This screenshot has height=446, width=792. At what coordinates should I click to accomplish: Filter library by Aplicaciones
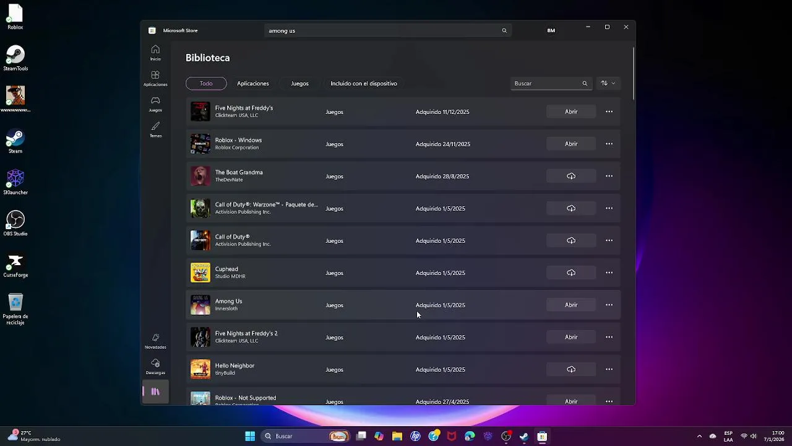[253, 83]
